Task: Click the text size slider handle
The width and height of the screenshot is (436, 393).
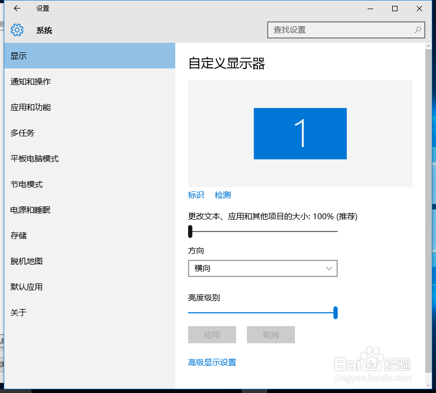Action: coord(190,232)
